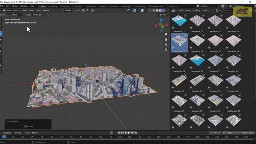Jump to the next keyframe
Viewport: 256px width, 144px height.
coord(132,133)
